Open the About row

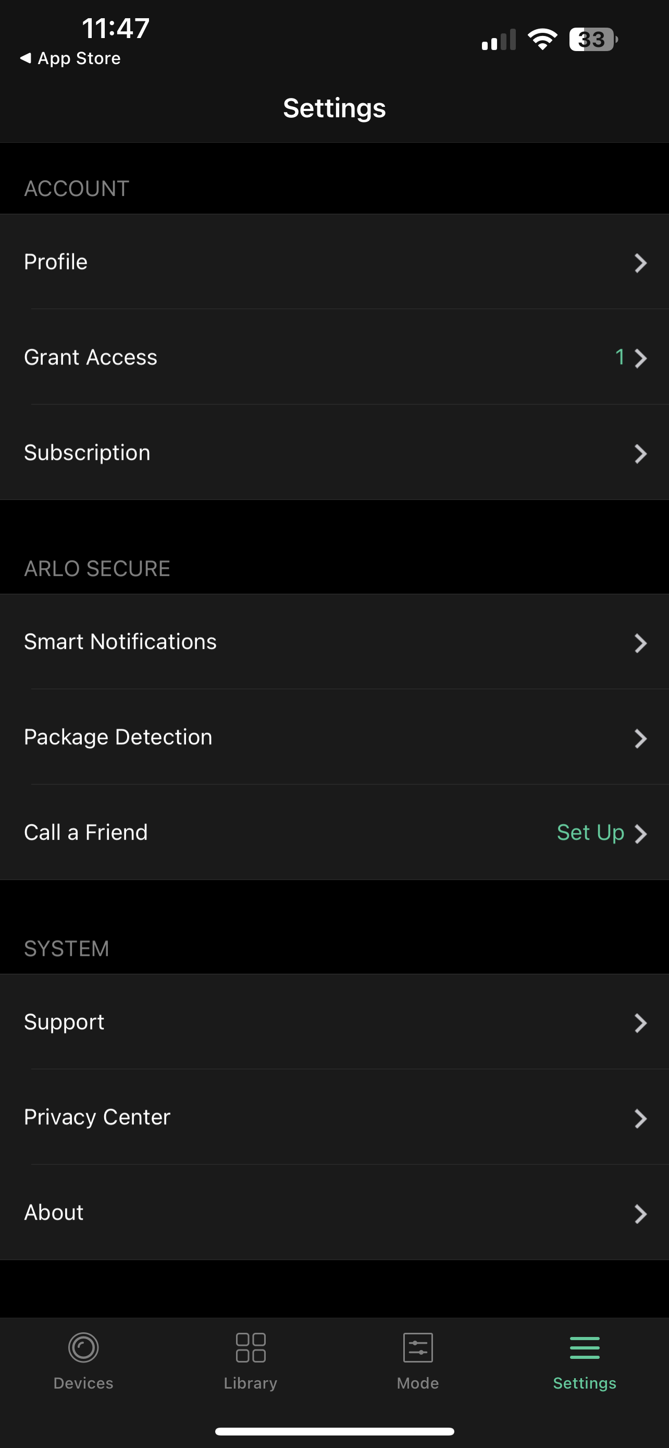point(54,1212)
